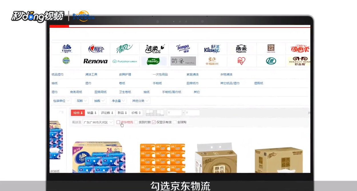Click the minimum price input field
The image size is (357, 191).
175,113
